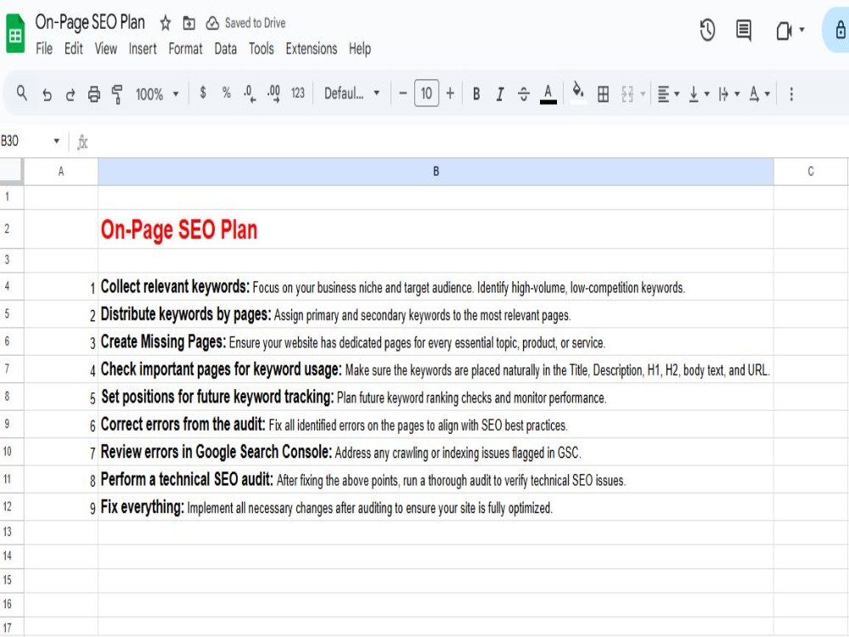
Task: Select row 2 header
Action: pos(11,229)
